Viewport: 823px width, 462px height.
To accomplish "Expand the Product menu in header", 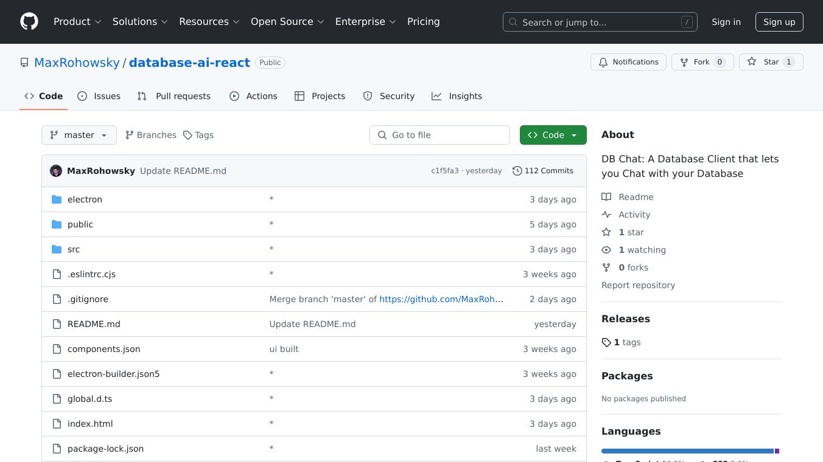I will [77, 22].
